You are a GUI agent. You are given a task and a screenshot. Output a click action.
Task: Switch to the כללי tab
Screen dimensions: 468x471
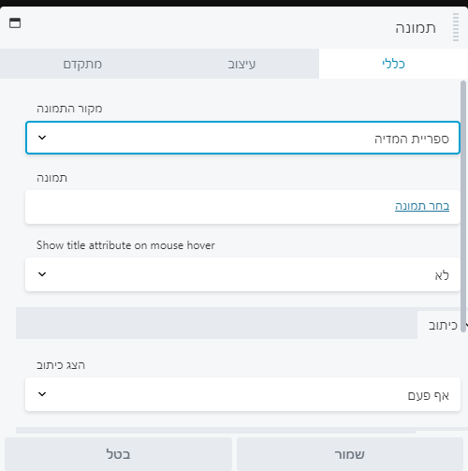393,64
